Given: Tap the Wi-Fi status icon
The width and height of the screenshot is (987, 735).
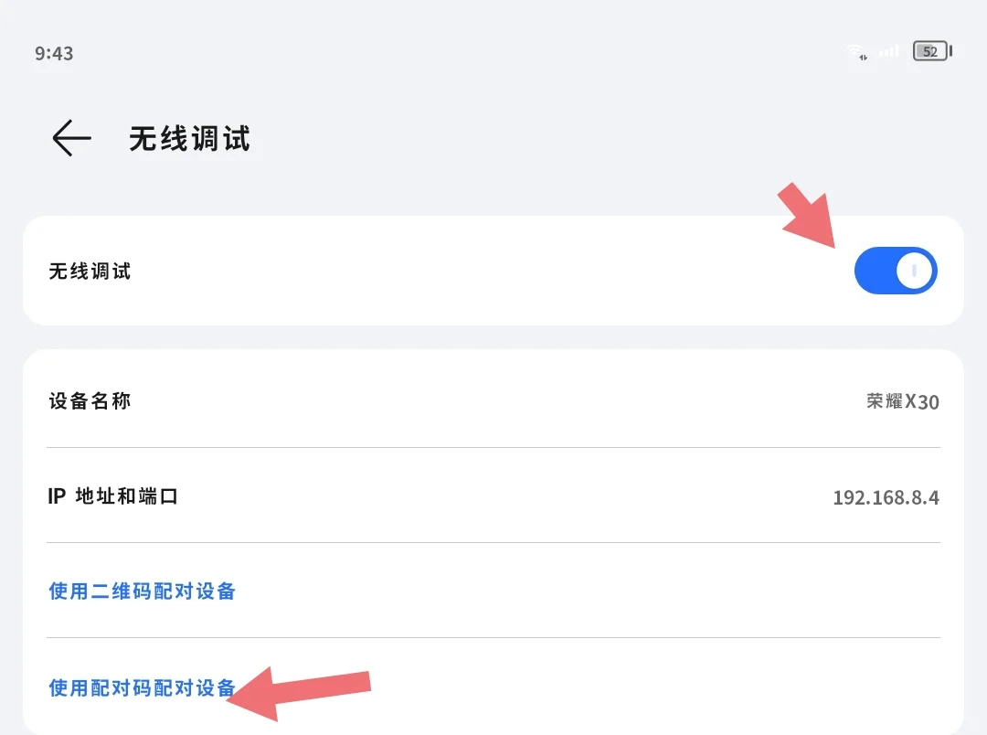Looking at the screenshot, I should [856, 52].
